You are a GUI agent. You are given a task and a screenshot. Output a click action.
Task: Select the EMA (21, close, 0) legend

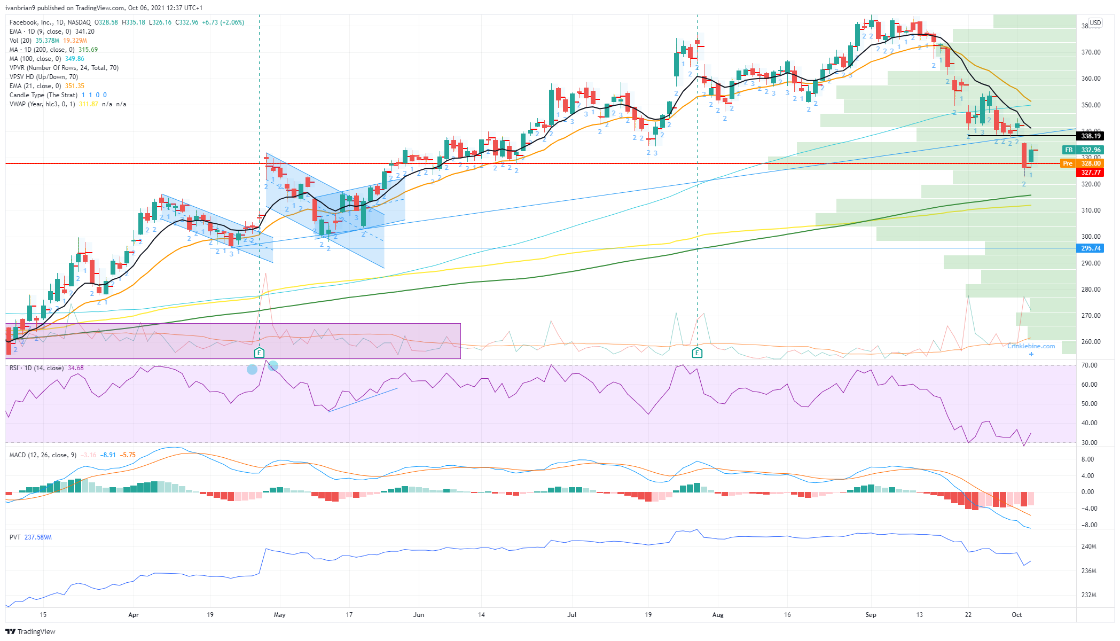[x=36, y=86]
